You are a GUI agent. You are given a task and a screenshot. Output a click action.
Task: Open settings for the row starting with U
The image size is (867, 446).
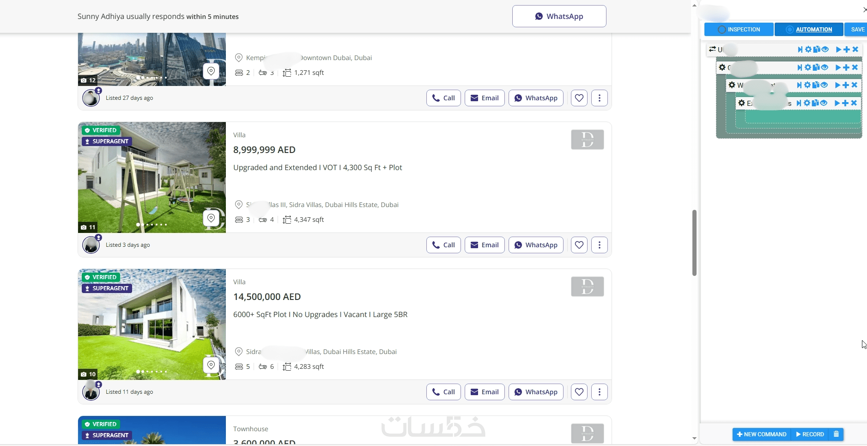(808, 49)
